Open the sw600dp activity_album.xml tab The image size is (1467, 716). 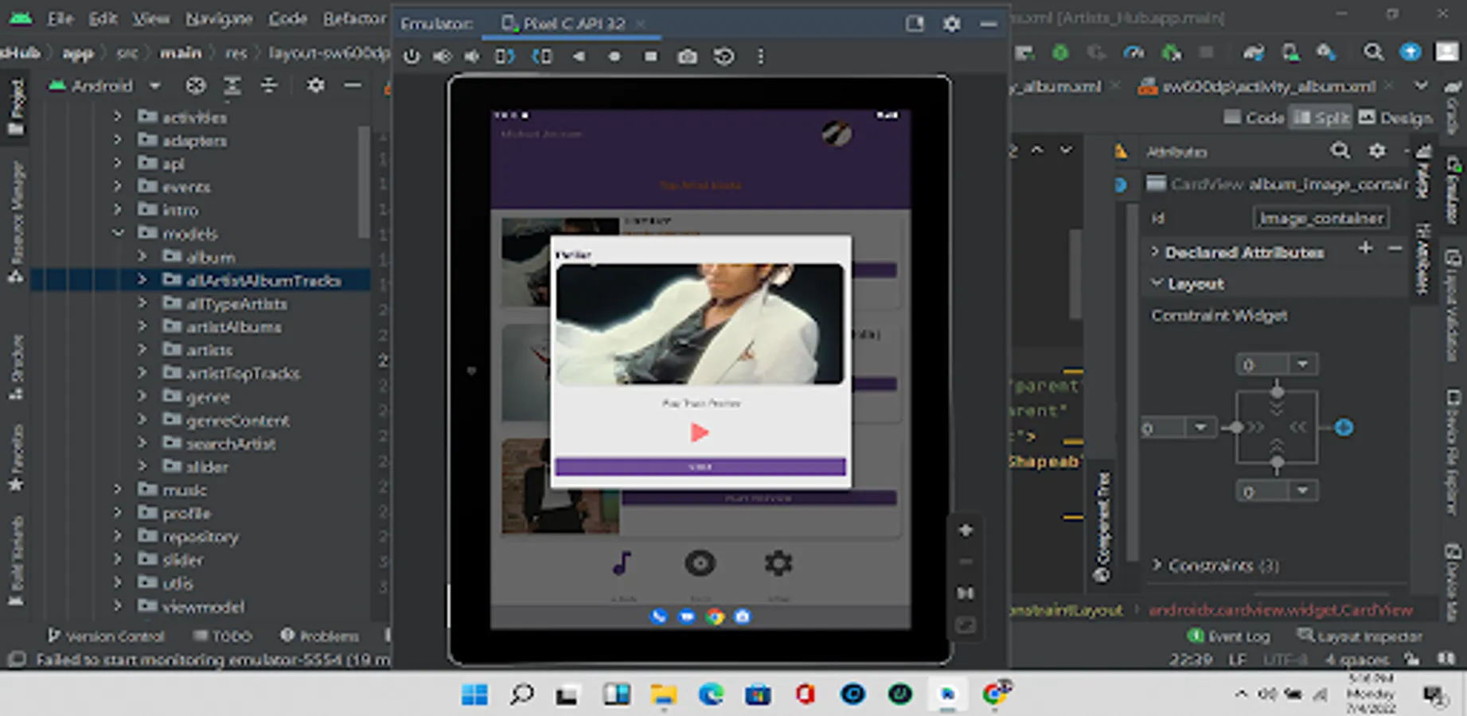(1268, 87)
